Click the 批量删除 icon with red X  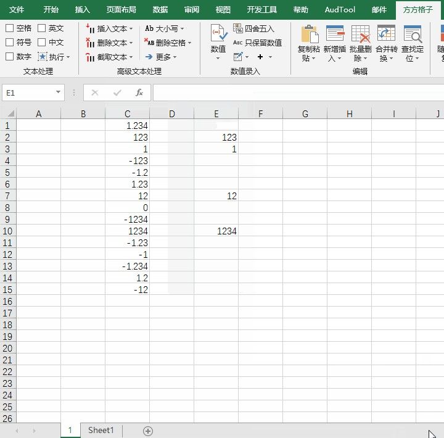361,33
